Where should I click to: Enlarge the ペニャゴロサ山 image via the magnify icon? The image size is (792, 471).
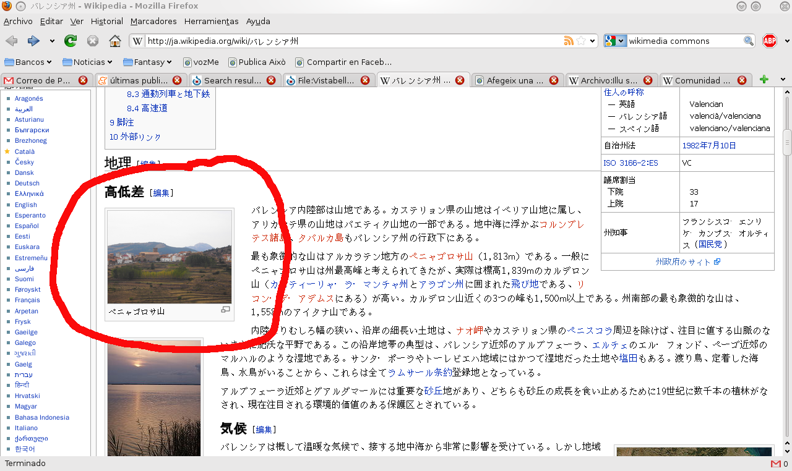coord(226,310)
